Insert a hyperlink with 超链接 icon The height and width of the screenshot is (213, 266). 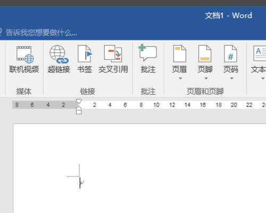[x=59, y=54]
